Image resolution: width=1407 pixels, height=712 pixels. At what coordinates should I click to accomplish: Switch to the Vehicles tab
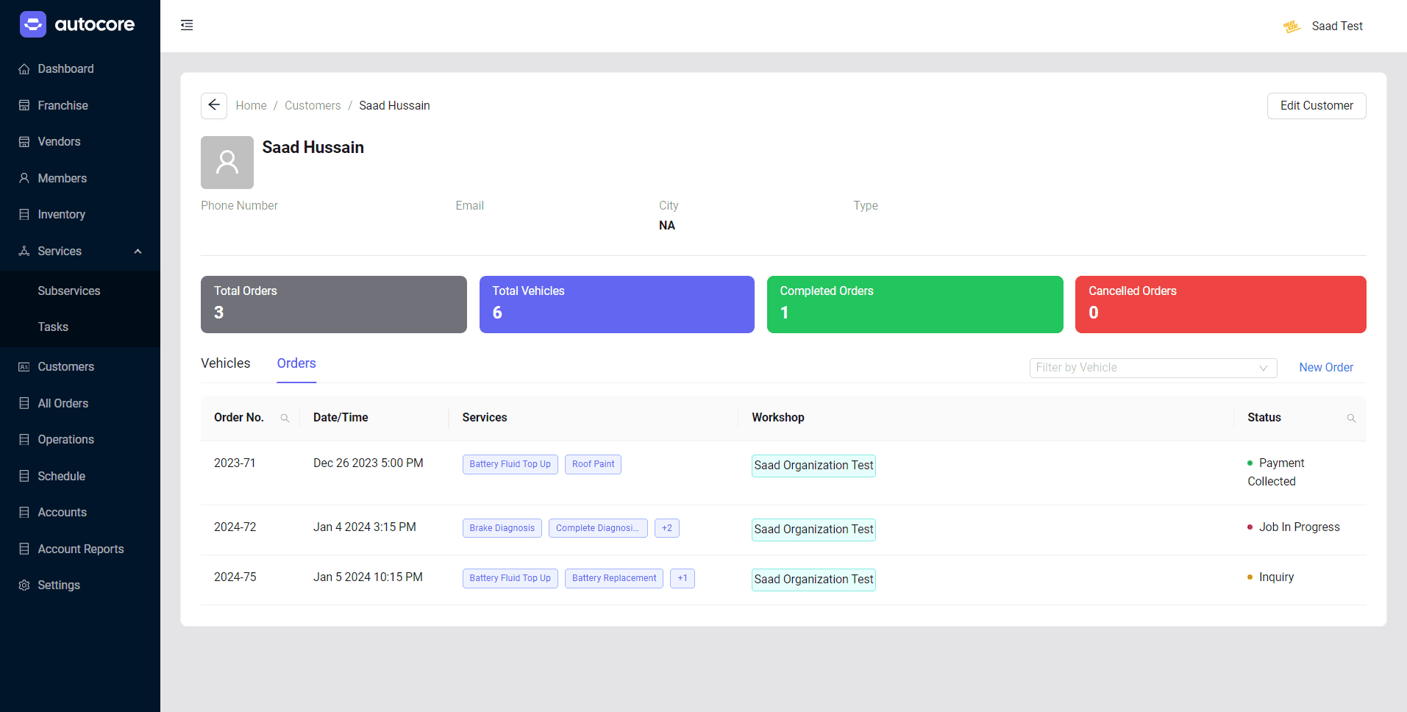pos(226,363)
